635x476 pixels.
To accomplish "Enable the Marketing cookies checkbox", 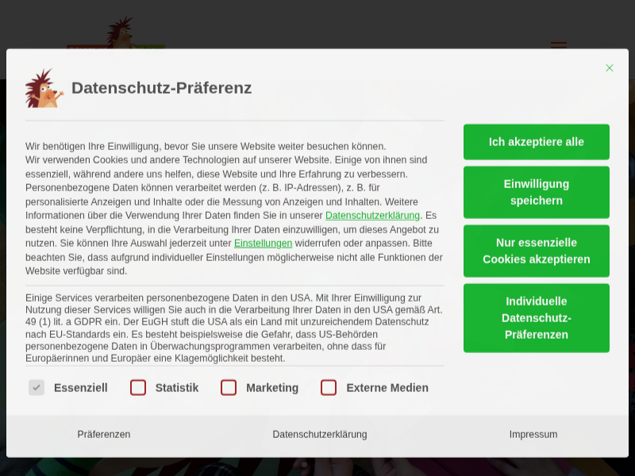I will pos(229,388).
